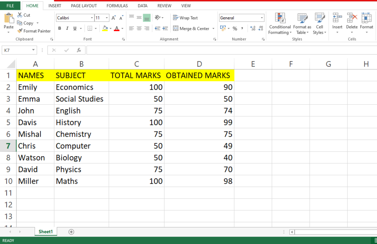Apply accounting number format icon
This screenshot has width=377, height=244.
223,28
